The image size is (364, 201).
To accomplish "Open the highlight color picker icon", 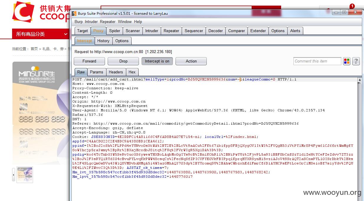I will point(347,61).
